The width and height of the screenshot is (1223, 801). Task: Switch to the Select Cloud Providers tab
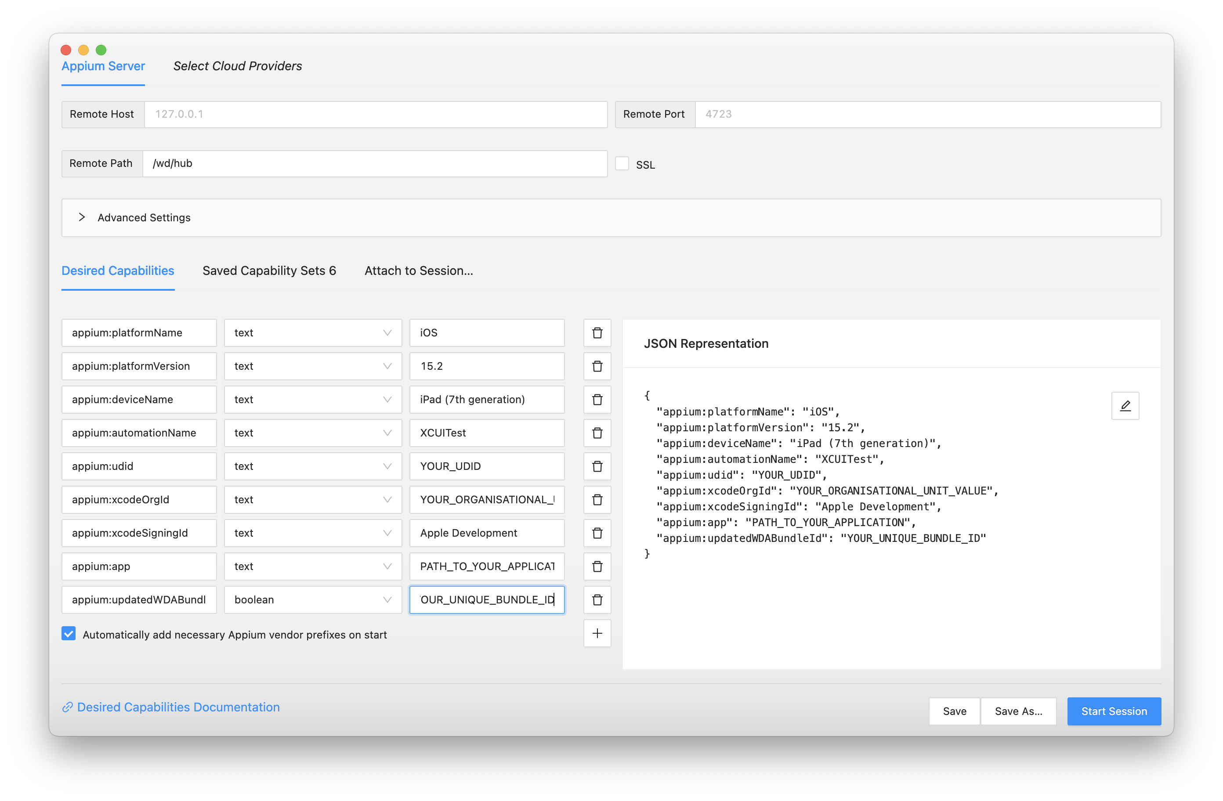[x=237, y=66]
